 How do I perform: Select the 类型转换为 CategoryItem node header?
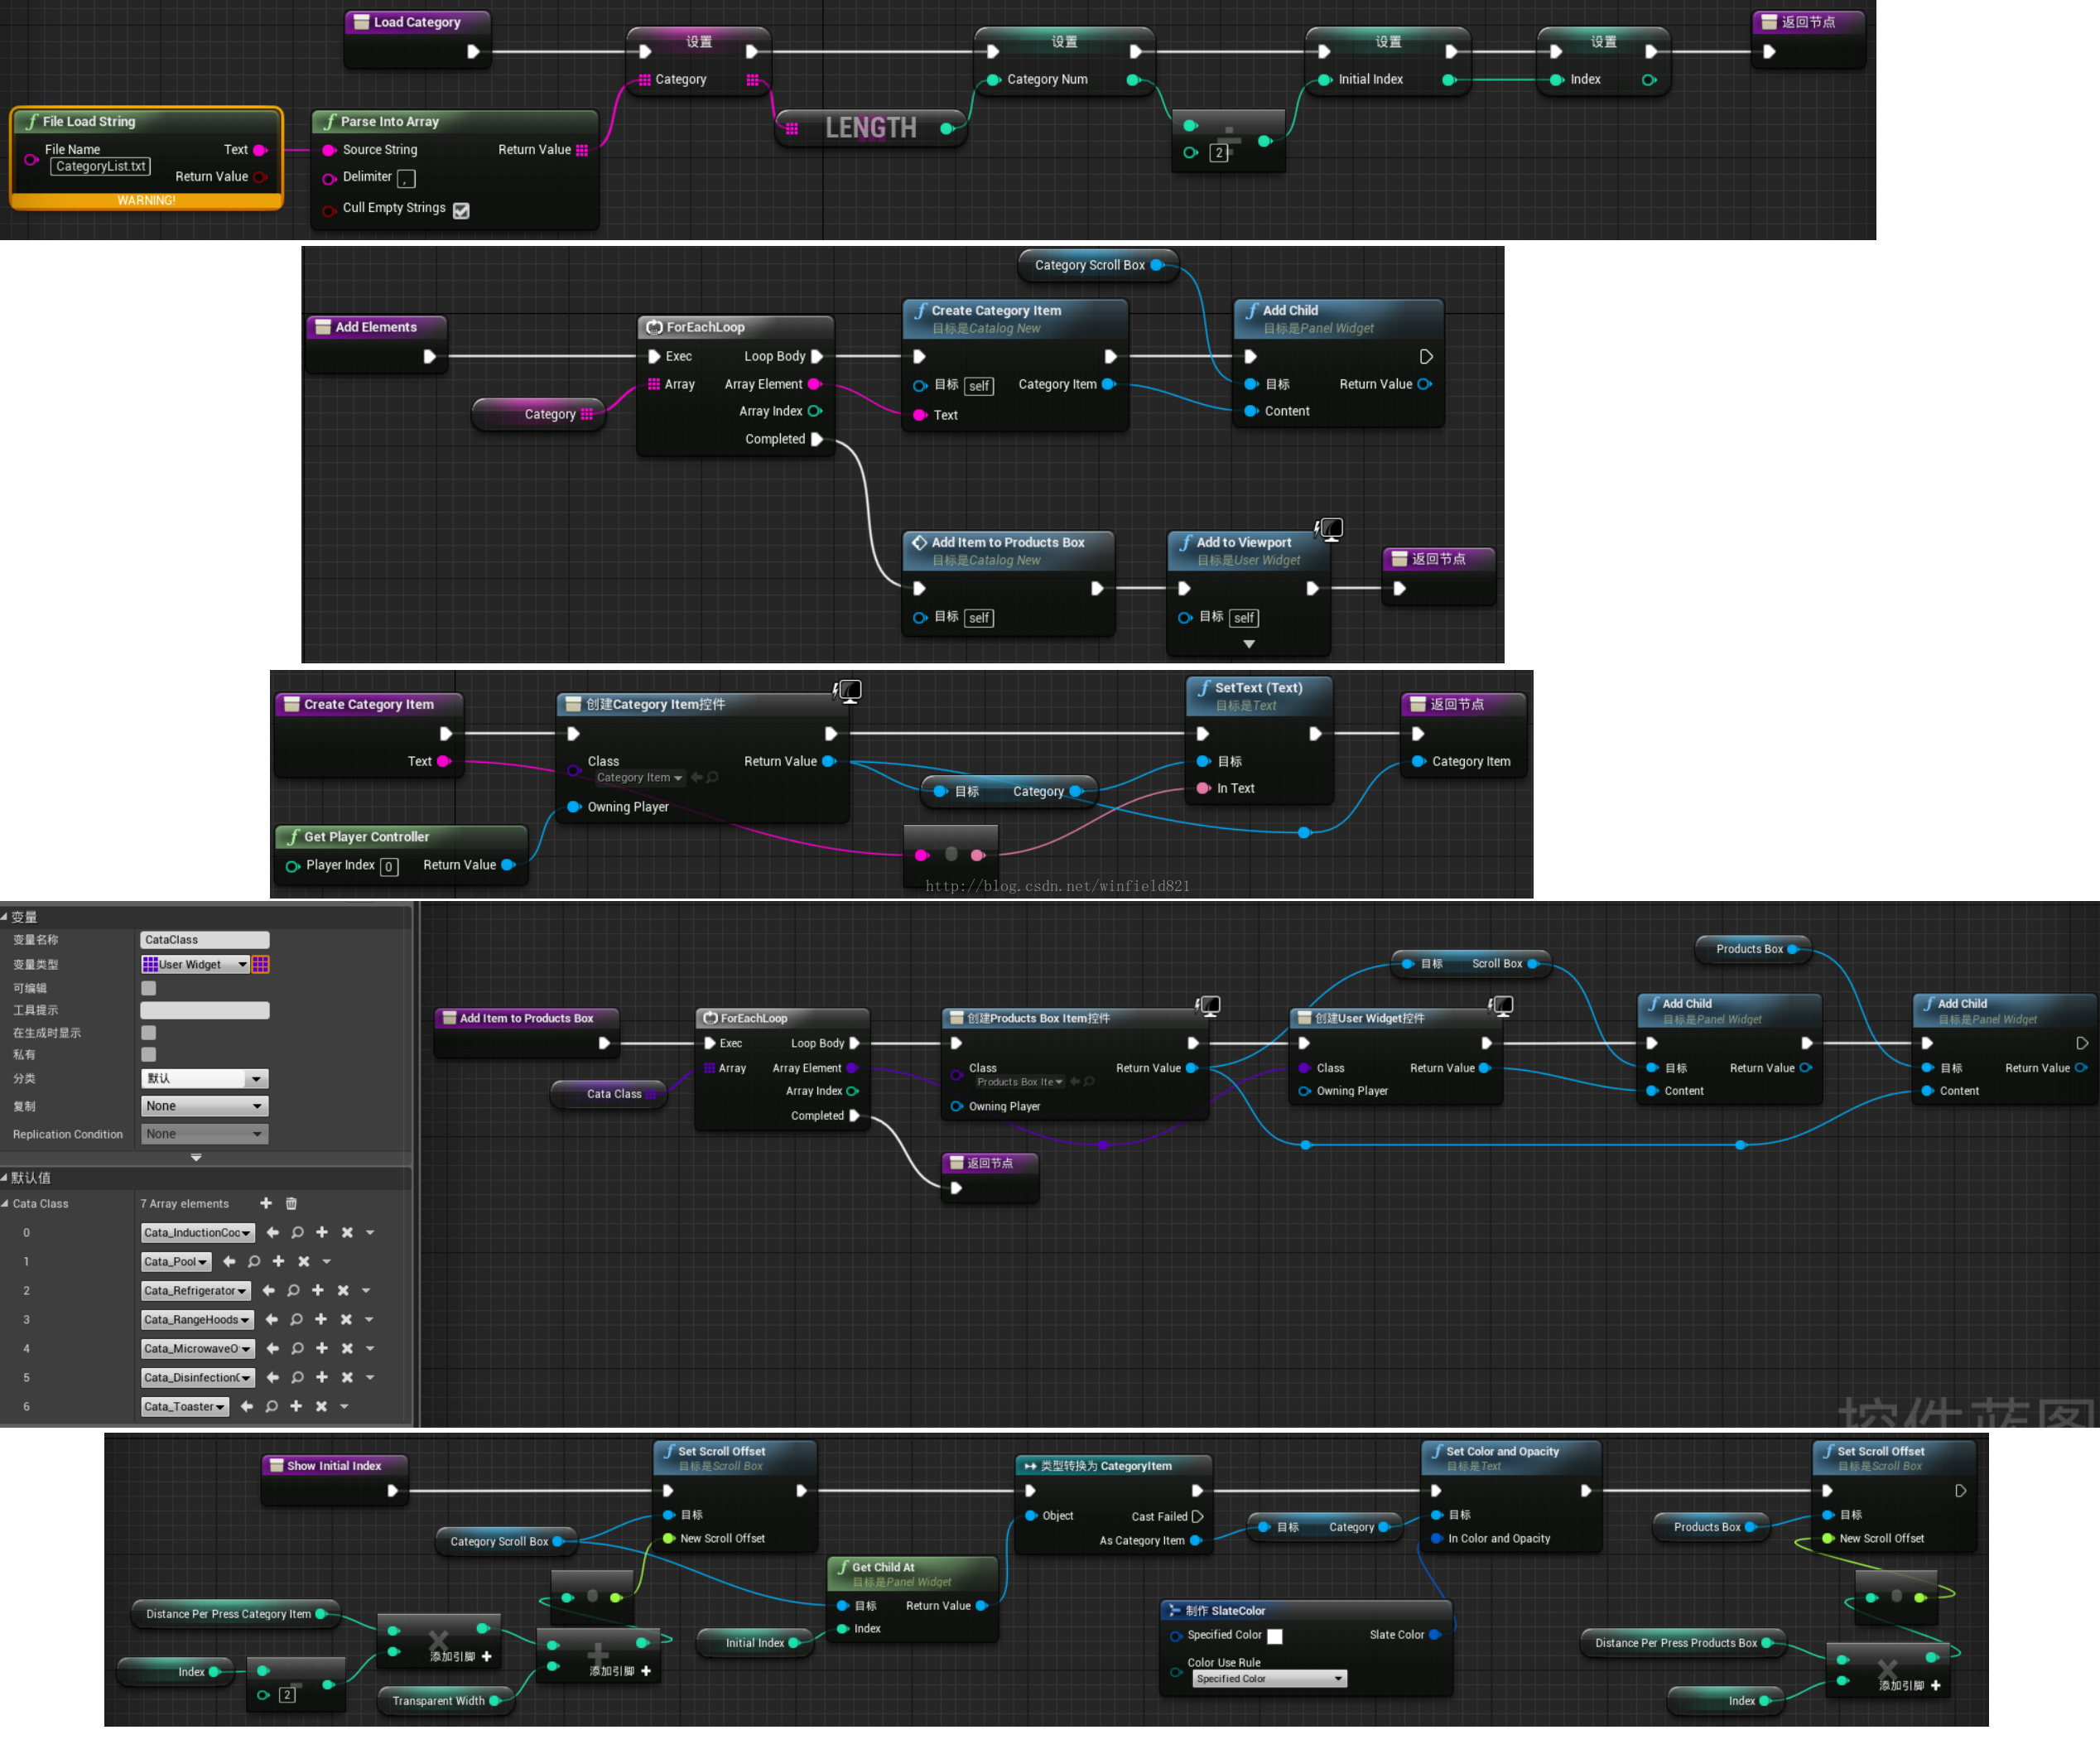[1113, 1466]
